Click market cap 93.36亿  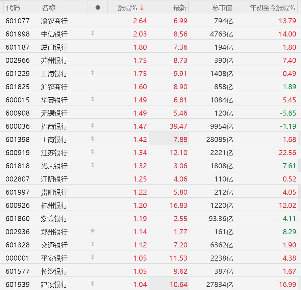click(221, 219)
